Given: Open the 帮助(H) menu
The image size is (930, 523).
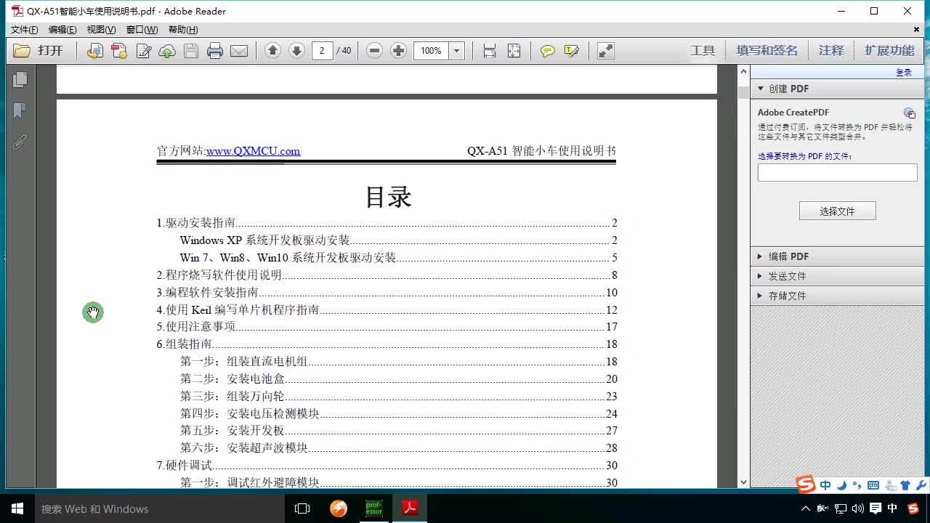Looking at the screenshot, I should pos(183,30).
